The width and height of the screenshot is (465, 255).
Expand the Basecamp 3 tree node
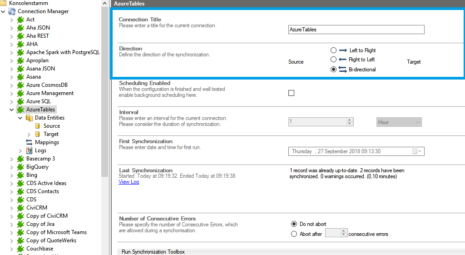[x=11, y=159]
